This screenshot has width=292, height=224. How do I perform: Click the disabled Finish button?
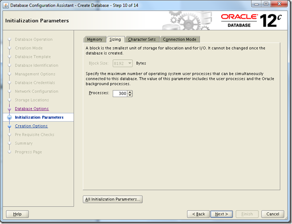pos(247,214)
